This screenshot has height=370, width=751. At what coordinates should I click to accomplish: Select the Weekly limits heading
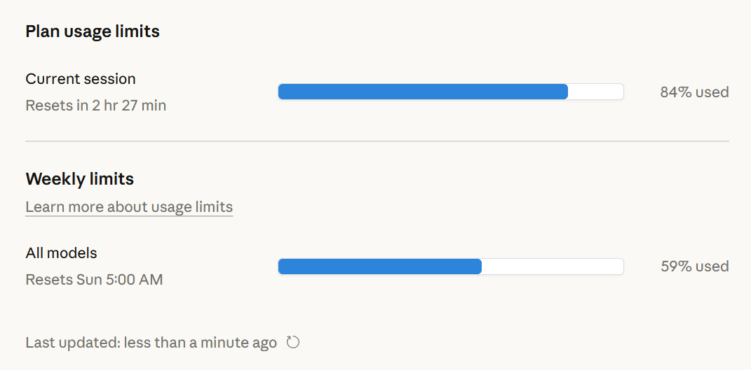coord(79,179)
